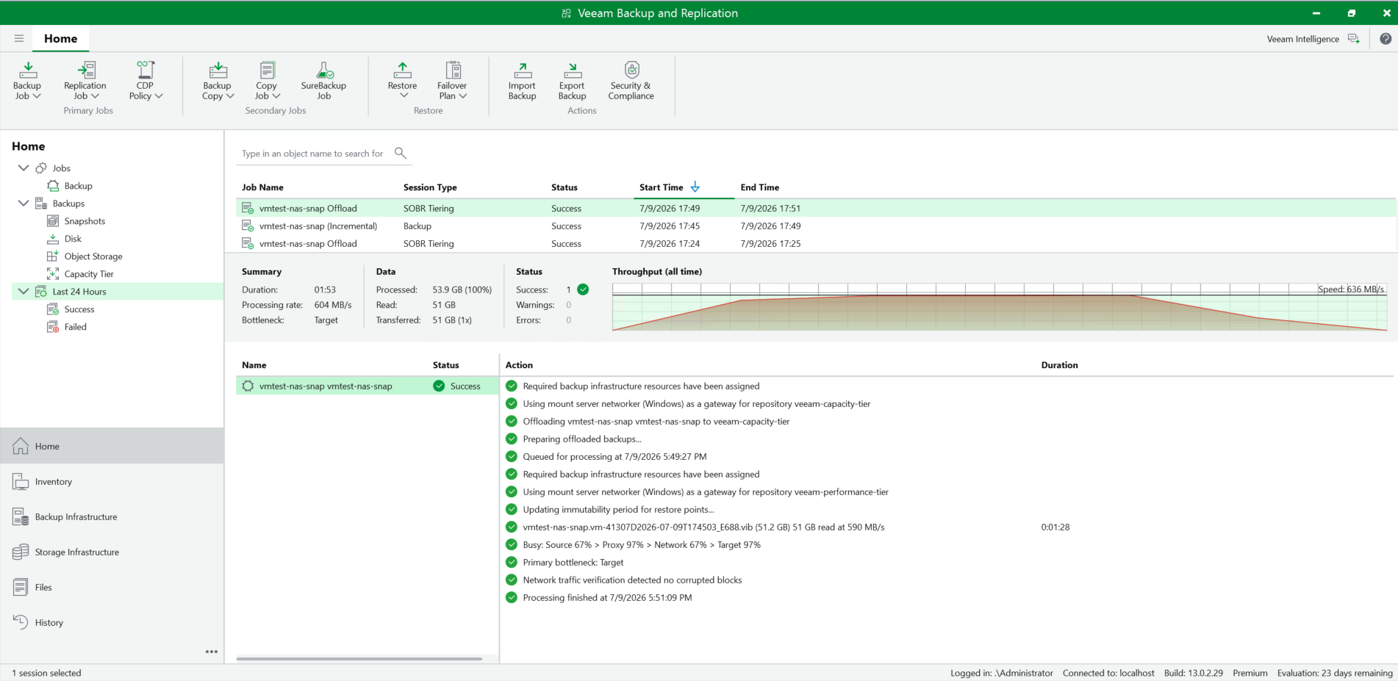Click the 'Build: 13.0.2.29' status bar text
The image size is (1398, 681).
1194,673
